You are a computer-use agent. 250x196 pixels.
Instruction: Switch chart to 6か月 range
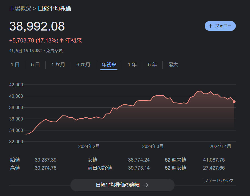click(83, 65)
